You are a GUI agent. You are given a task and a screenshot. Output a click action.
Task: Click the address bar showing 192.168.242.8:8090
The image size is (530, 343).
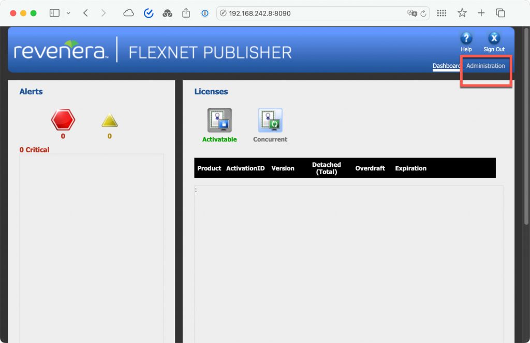311,13
